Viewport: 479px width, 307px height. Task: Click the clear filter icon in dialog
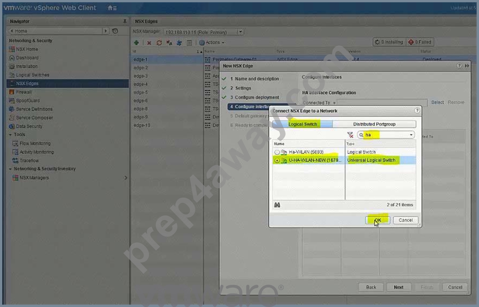[350, 135]
